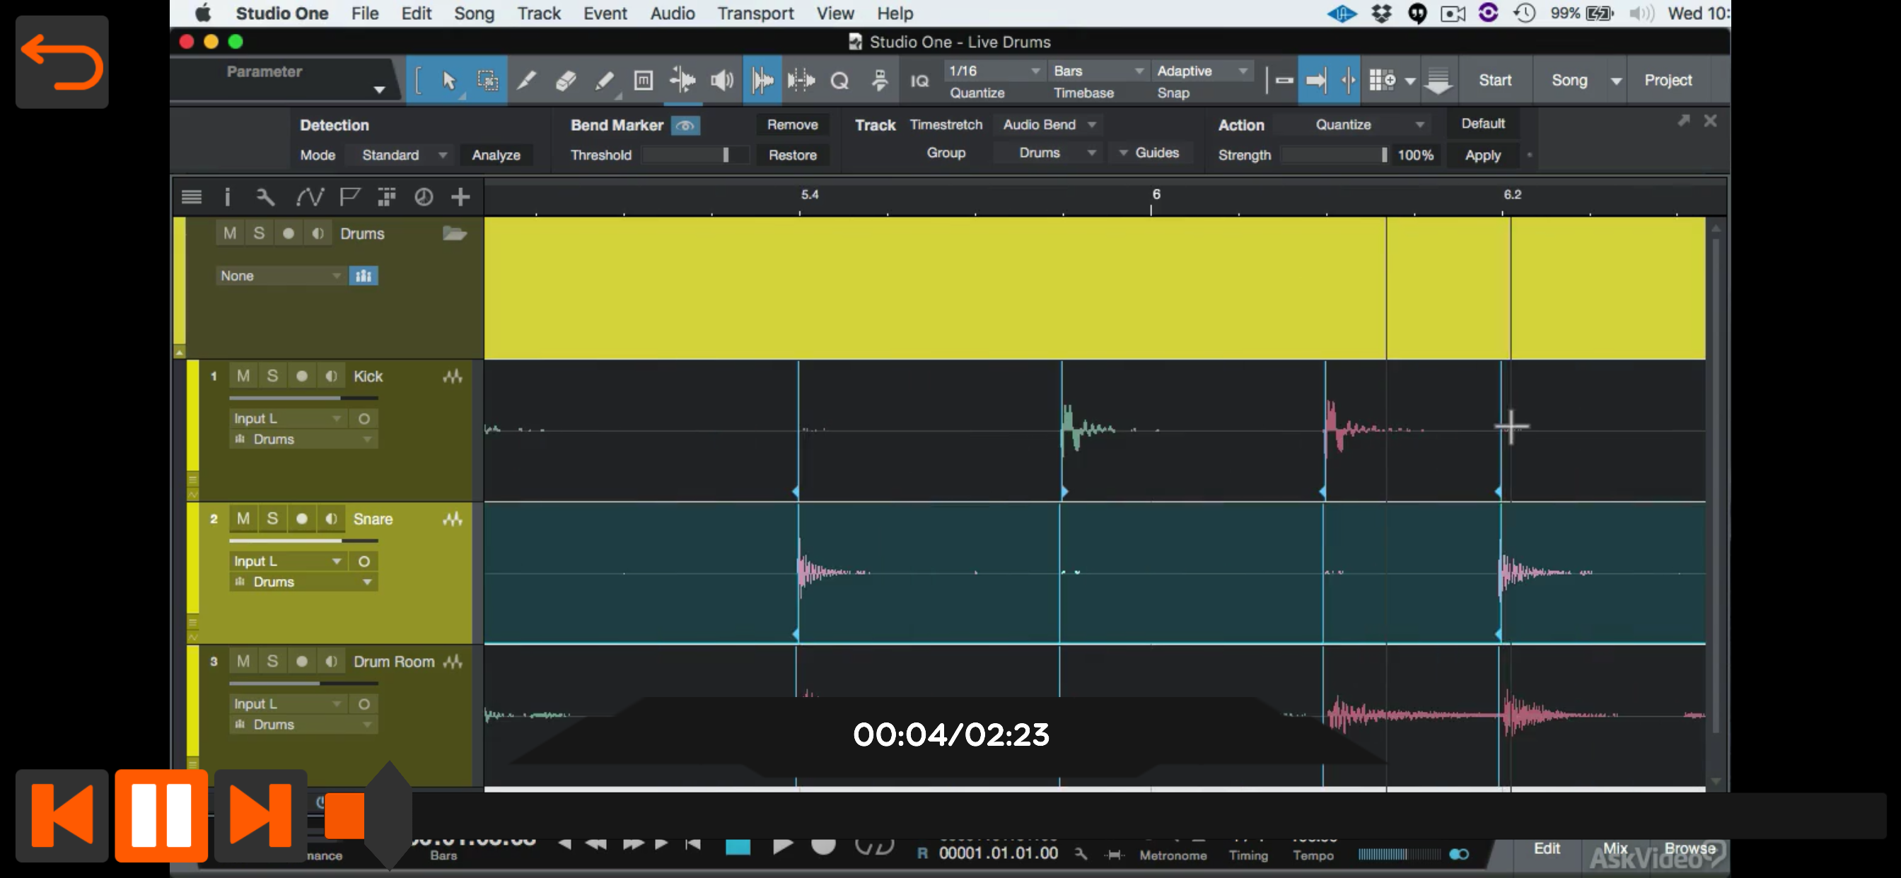This screenshot has width=1901, height=878.
Task: Open the Event menu
Action: click(605, 13)
